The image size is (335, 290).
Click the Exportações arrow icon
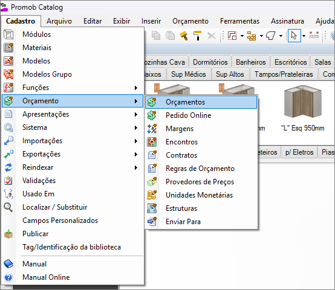point(8,154)
